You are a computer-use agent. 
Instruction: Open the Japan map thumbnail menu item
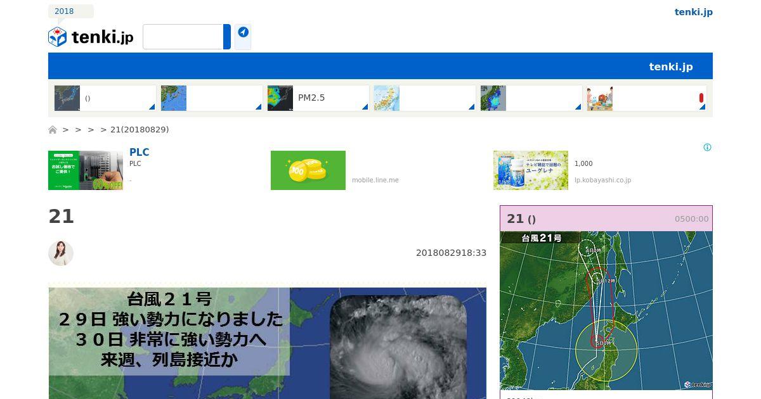[424, 98]
